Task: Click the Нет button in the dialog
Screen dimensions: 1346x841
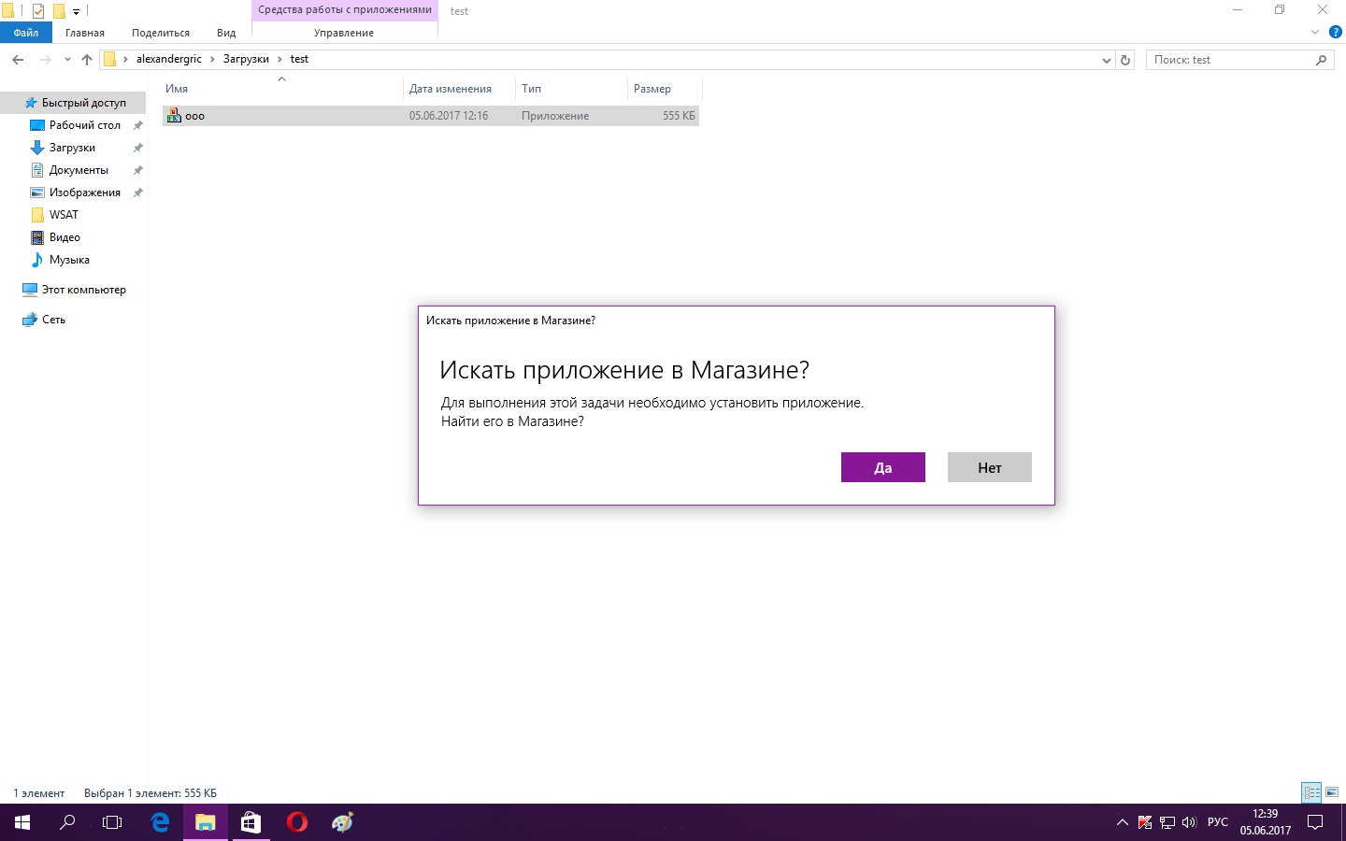Action: [x=990, y=467]
